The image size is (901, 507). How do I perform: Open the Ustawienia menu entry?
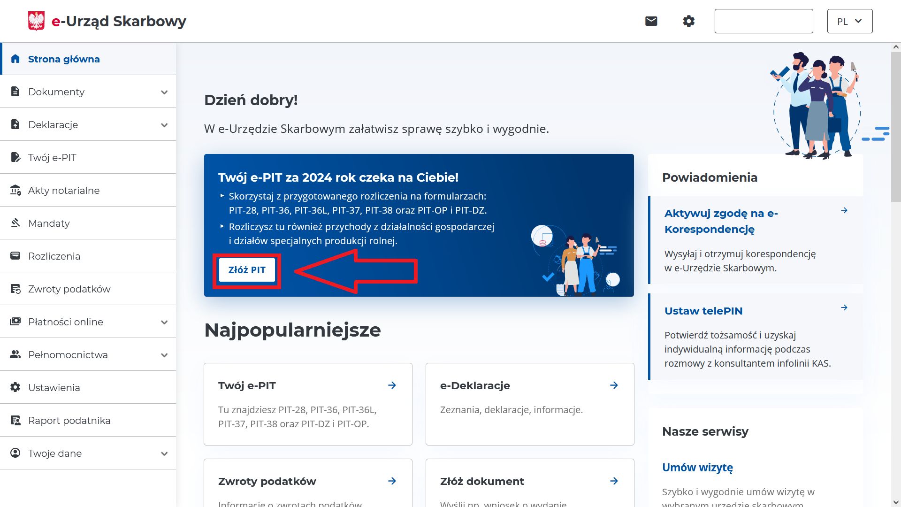click(54, 387)
